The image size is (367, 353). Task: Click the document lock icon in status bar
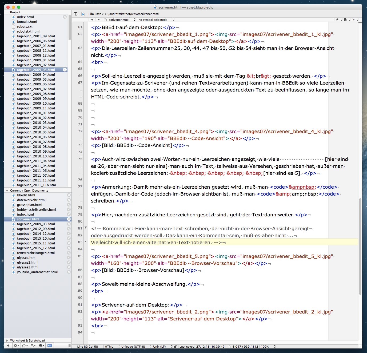point(175,347)
